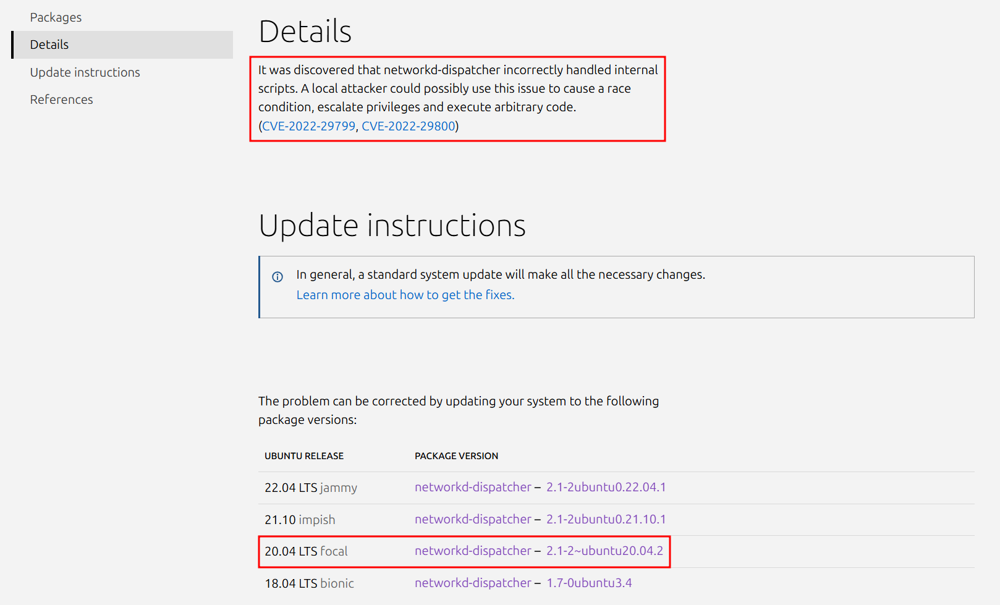Open version 2.1-2ubuntu0.22.04.1 link
This screenshot has height=605, width=1000.
point(606,487)
